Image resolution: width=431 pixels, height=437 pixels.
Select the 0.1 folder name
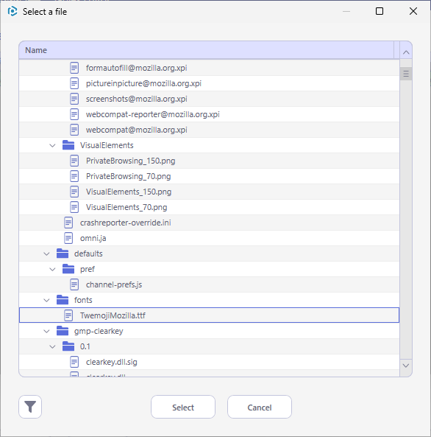pos(85,346)
